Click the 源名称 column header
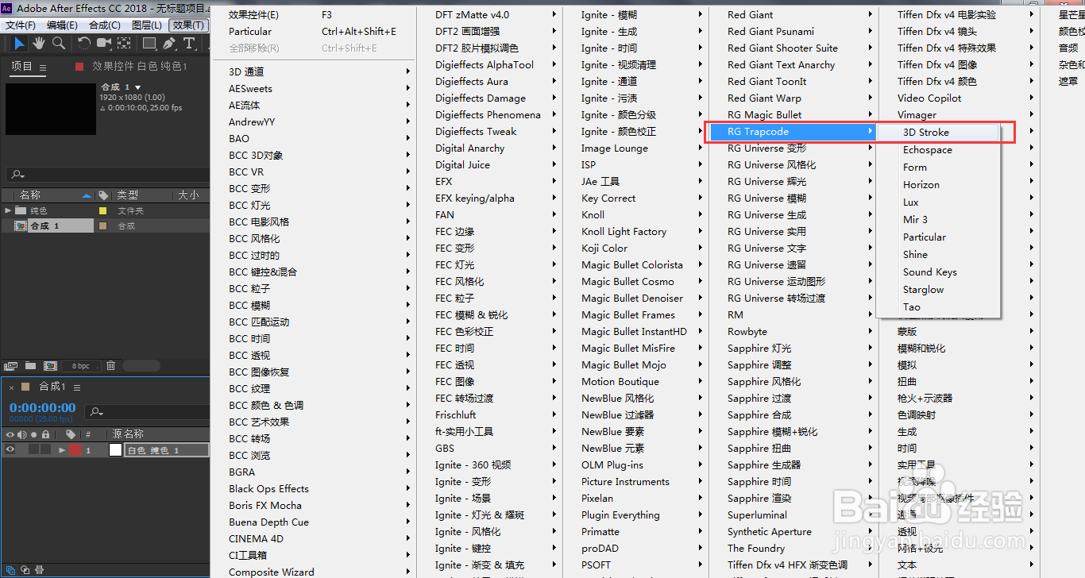1085x578 pixels. click(x=128, y=434)
